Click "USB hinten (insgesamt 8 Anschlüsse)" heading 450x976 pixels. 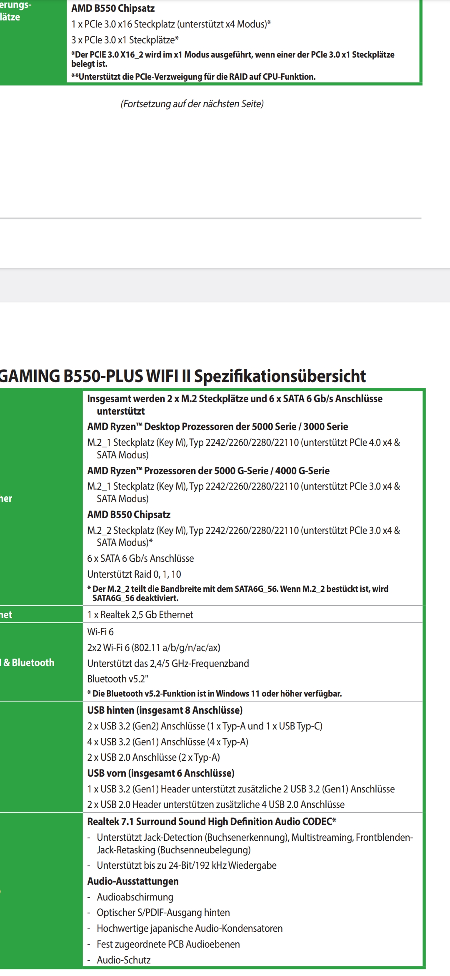(x=165, y=710)
